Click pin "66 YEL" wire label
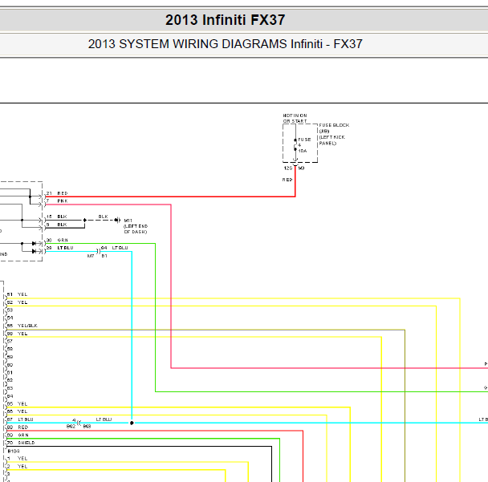 point(17,411)
